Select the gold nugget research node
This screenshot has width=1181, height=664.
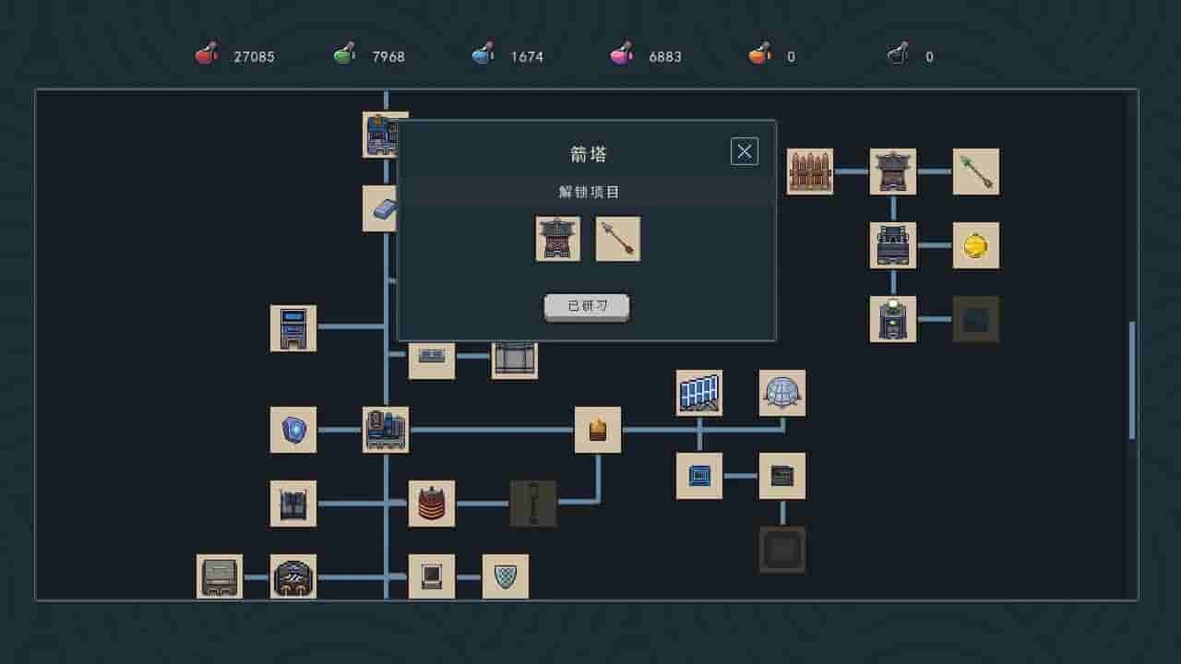[976, 245]
